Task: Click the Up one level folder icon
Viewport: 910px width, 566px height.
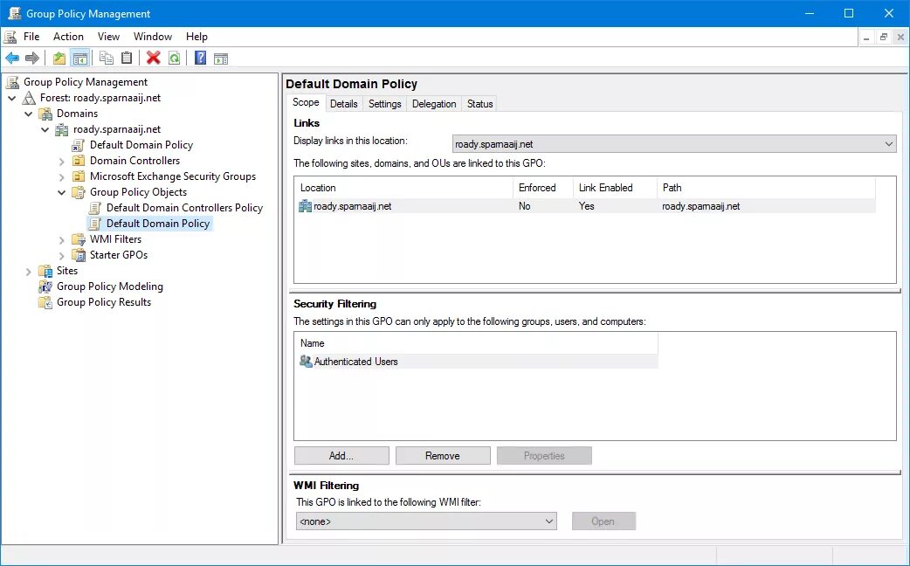Action: coord(59,58)
